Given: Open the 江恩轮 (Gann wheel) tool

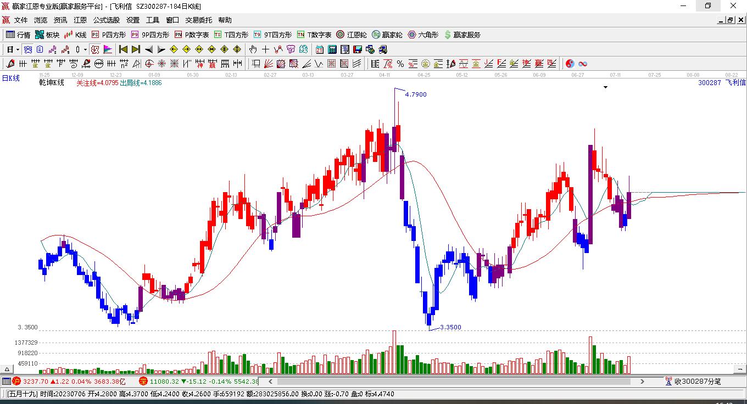Looking at the screenshot, I should tap(352, 35).
